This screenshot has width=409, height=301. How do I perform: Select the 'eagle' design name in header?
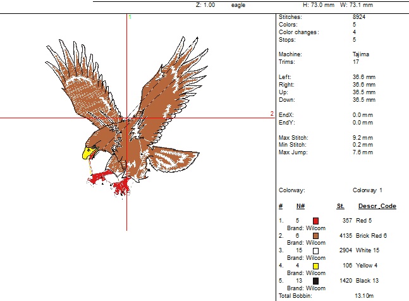(x=238, y=5)
